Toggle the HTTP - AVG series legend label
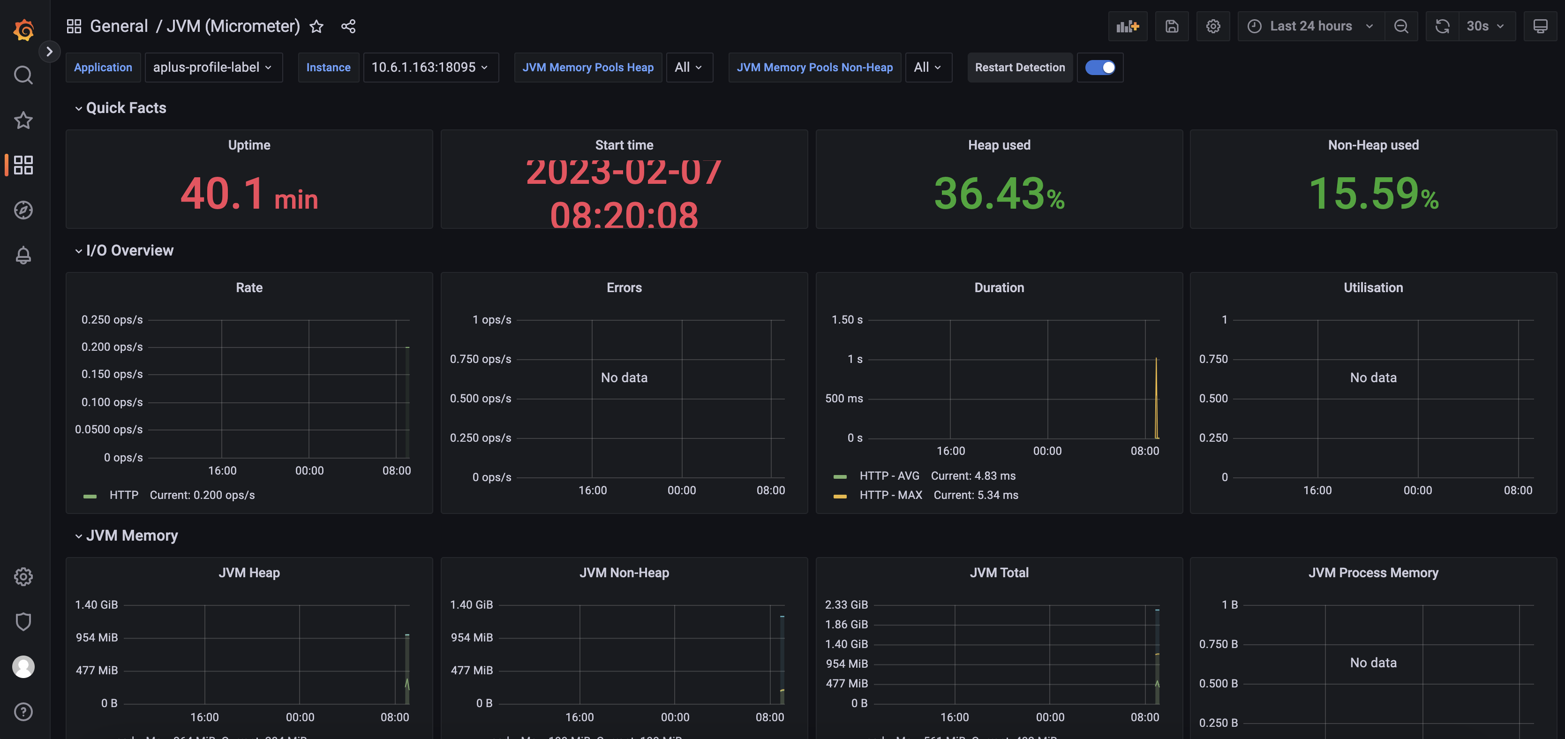 tap(889, 476)
